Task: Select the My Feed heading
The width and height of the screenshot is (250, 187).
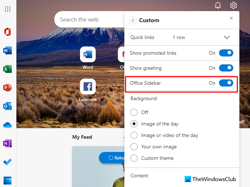Action: pos(82,137)
